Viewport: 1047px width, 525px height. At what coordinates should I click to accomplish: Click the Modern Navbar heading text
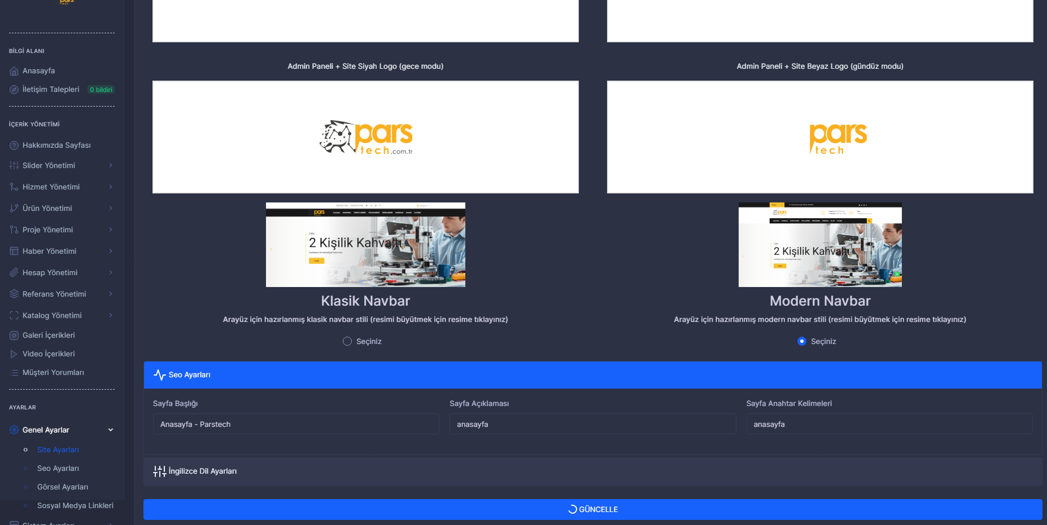820,301
